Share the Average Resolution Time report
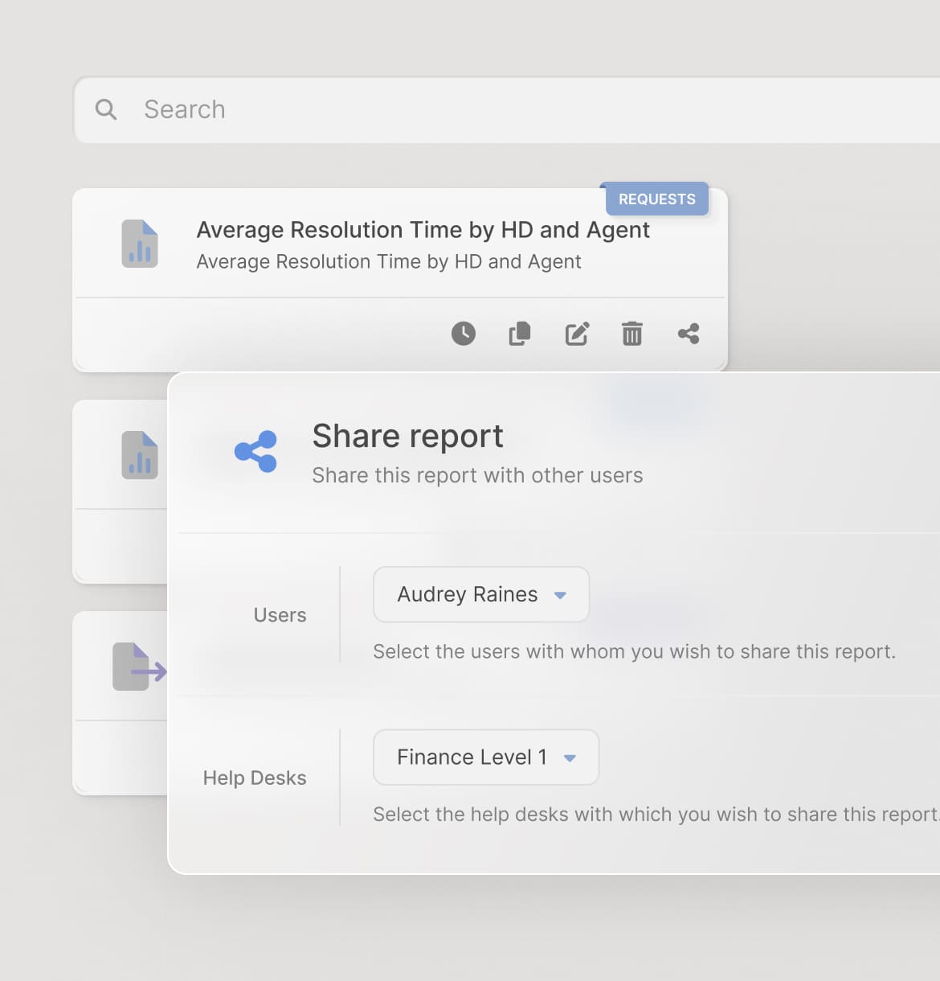Image resolution: width=940 pixels, height=981 pixels. [689, 334]
